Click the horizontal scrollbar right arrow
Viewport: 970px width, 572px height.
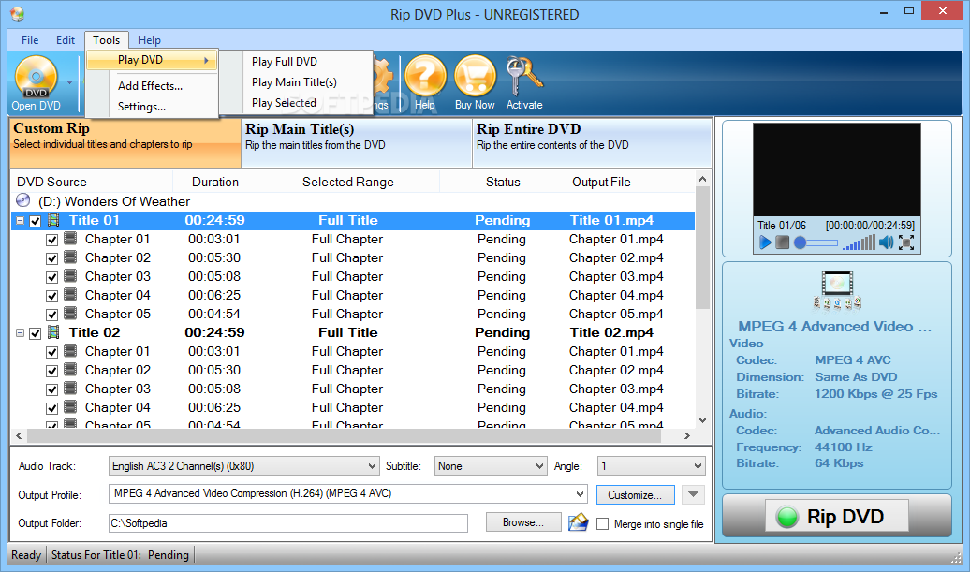coord(686,435)
